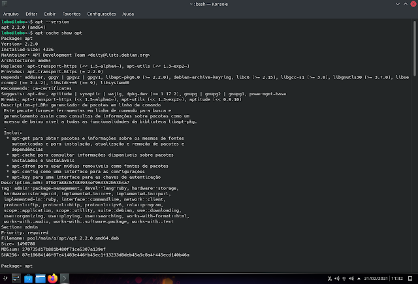Click the Show Desktop button
The image size is (418, 284).
410,278
